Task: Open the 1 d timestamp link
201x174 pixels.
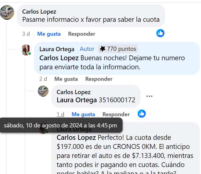Action: (x=60, y=114)
